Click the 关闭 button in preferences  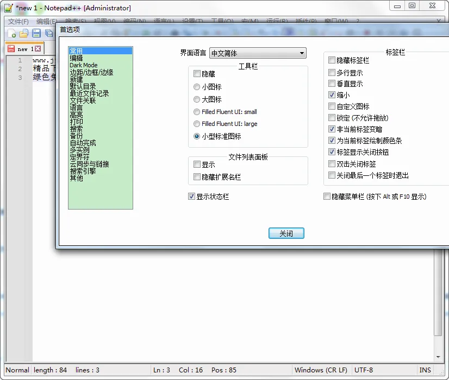point(286,233)
